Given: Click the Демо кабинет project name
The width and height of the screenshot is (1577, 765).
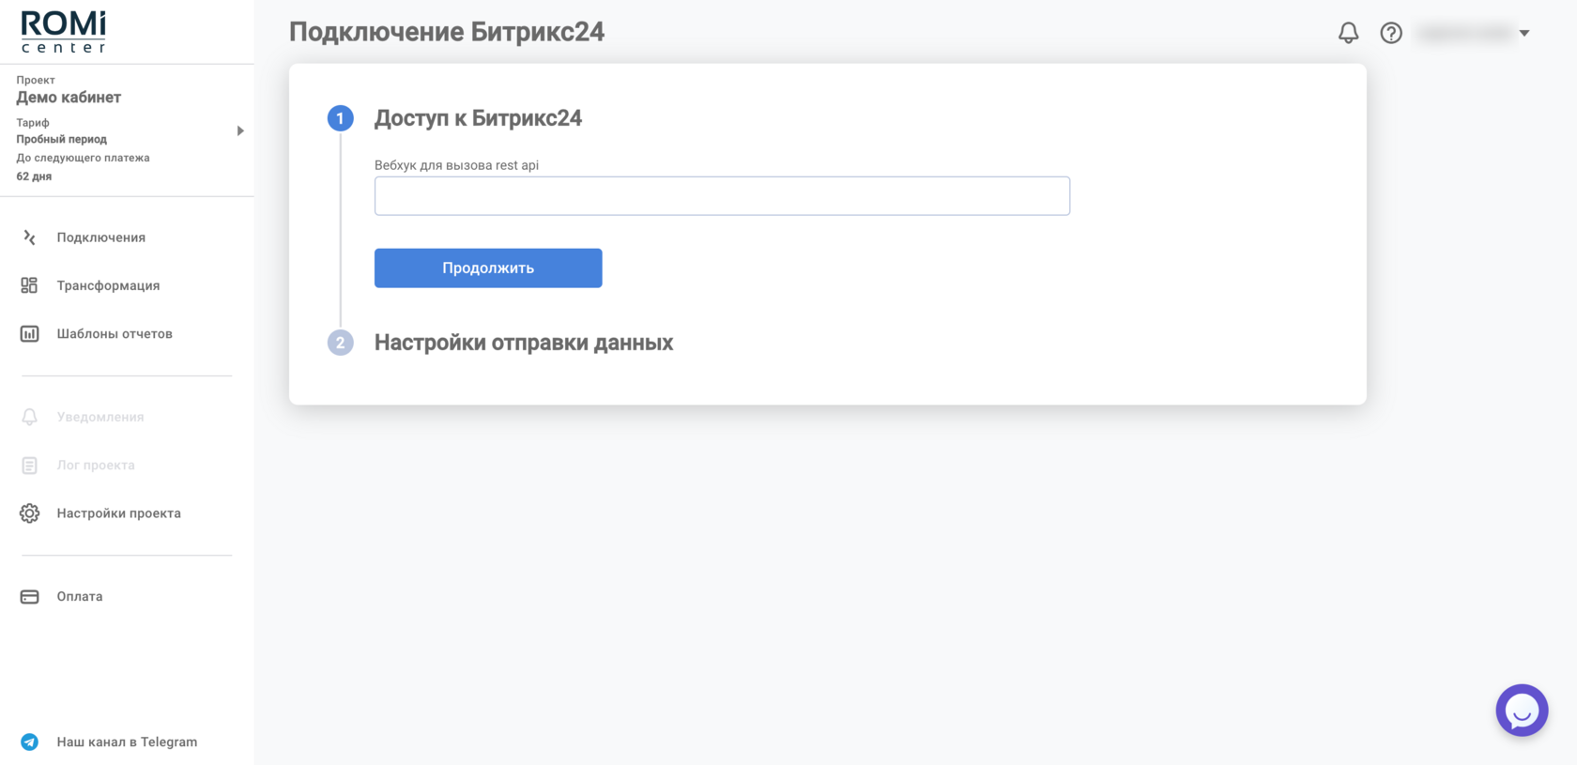Looking at the screenshot, I should (69, 98).
